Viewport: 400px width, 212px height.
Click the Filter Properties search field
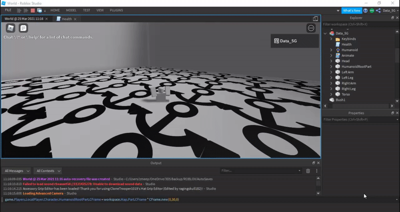click(x=360, y=119)
